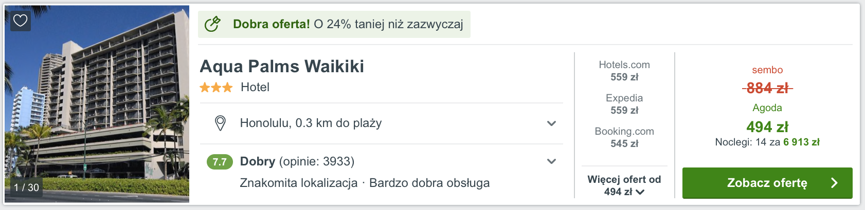Image resolution: width=865 pixels, height=210 pixels.
Task: Click the three-star rating icons
Action: click(x=216, y=88)
